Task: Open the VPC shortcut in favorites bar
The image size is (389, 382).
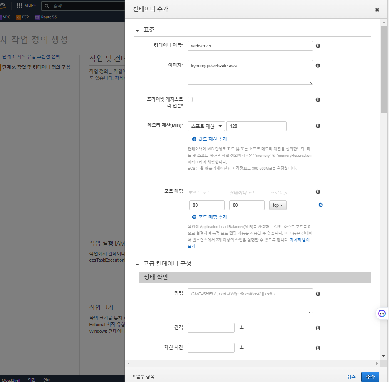Action: pos(5,17)
